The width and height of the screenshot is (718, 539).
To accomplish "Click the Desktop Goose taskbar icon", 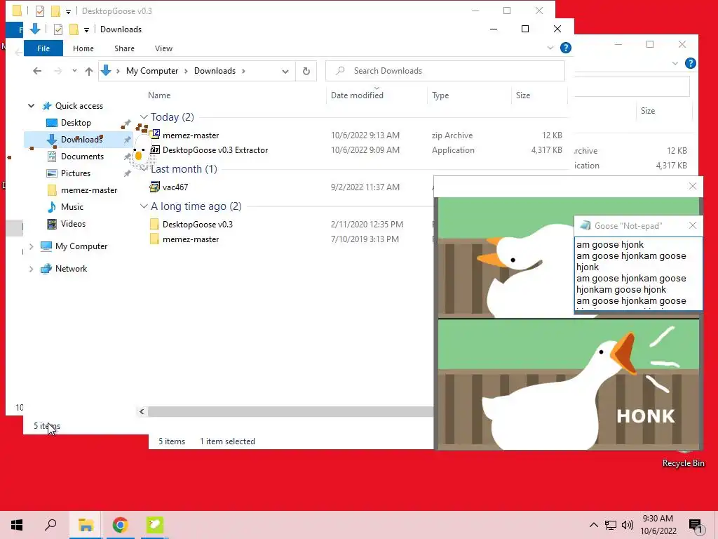I will click(155, 525).
